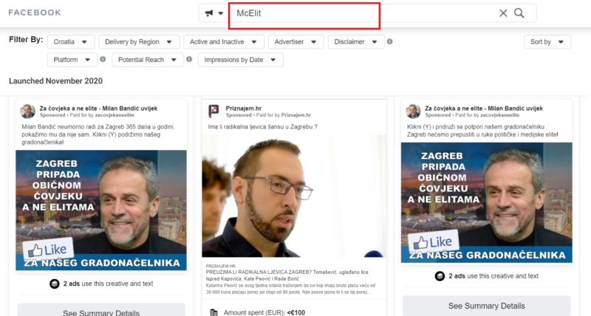591x316 pixels.
Task: Open the megaphone ad category selector
Action: pos(213,13)
